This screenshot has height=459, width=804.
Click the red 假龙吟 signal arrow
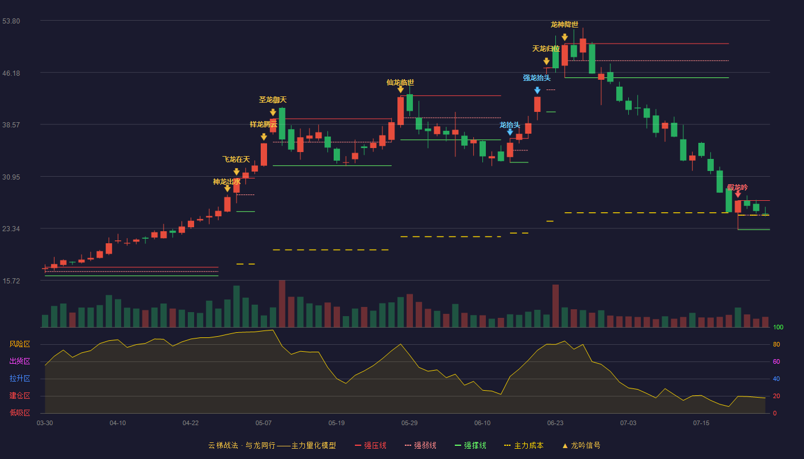coord(738,195)
